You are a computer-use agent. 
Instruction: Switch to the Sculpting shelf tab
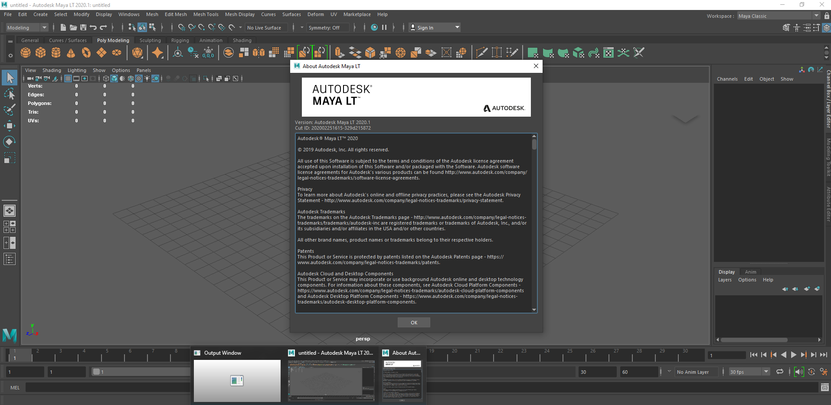(150, 40)
